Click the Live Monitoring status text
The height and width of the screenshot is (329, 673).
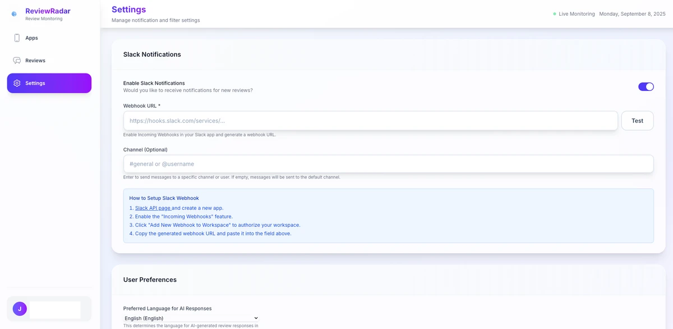coord(577,14)
